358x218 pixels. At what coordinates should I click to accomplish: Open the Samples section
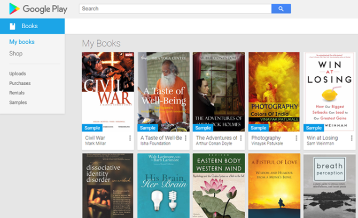pyautogui.click(x=18, y=102)
